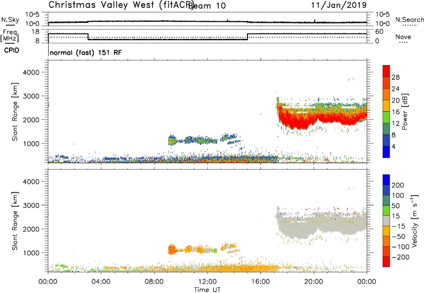Image resolution: width=424 pixels, height=293 pixels.
Task: Click the 'N.Sky' label
Action: pyautogui.click(x=10, y=20)
